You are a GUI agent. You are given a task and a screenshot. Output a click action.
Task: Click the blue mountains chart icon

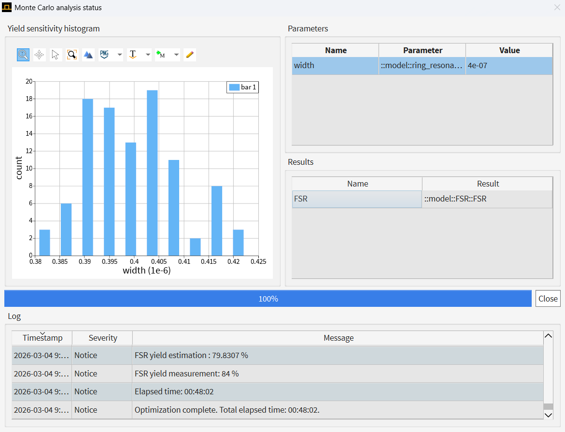click(x=88, y=55)
